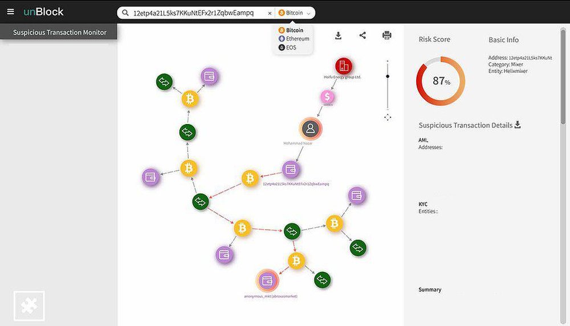The width and height of the screenshot is (570, 326).
Task: Open the Suspicious Transaction Monitor tab
Action: (x=59, y=32)
